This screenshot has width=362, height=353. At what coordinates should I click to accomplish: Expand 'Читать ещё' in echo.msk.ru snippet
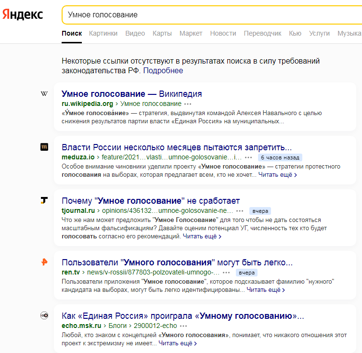click(x=178, y=343)
